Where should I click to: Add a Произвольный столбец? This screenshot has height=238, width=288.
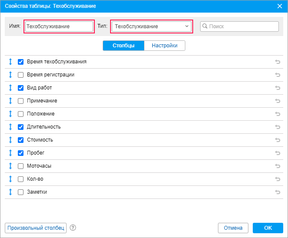pos(36,228)
